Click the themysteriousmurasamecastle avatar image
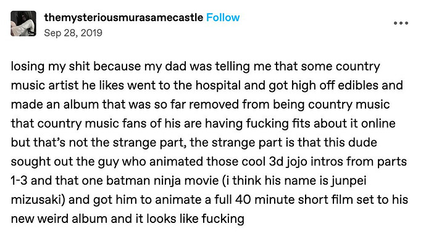 point(23,23)
